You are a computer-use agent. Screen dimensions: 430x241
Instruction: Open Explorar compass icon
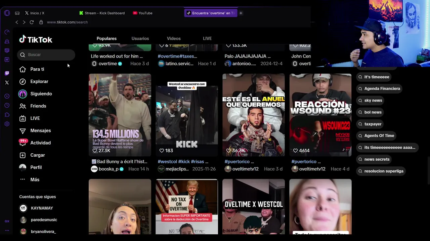point(23,82)
